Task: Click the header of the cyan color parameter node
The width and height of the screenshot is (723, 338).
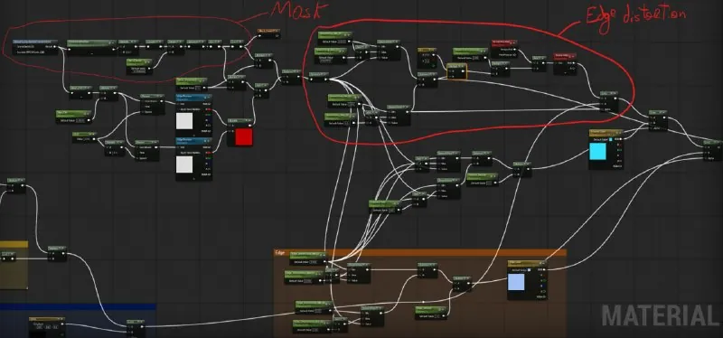Action: (606, 133)
